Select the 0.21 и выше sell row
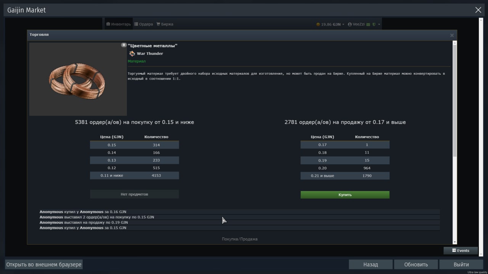Screen dimensions: 488x274 click(345, 176)
